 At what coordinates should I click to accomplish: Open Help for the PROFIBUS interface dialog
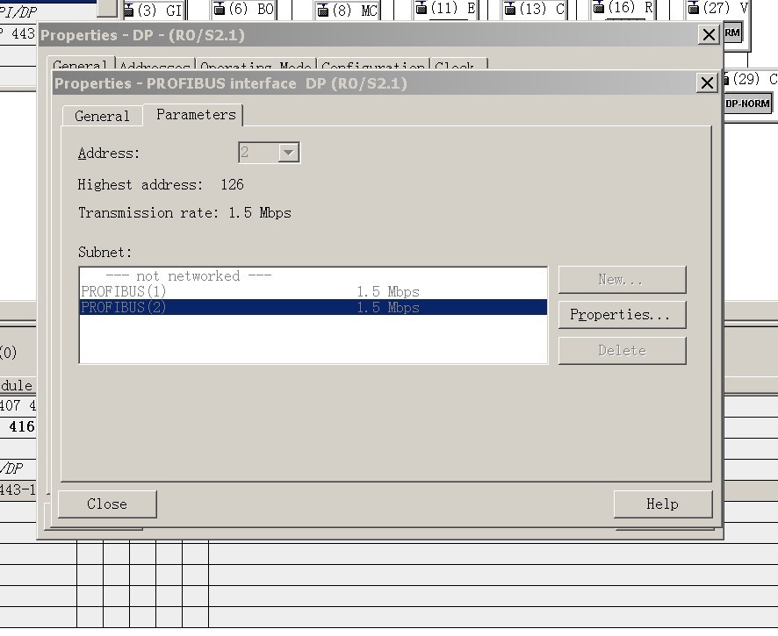[x=662, y=504]
